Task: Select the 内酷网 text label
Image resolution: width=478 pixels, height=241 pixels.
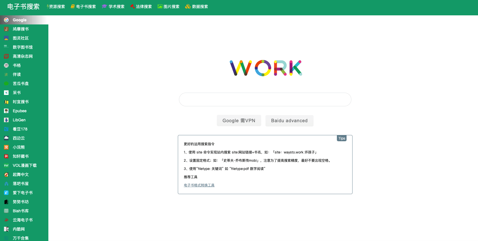Action: 19,229
